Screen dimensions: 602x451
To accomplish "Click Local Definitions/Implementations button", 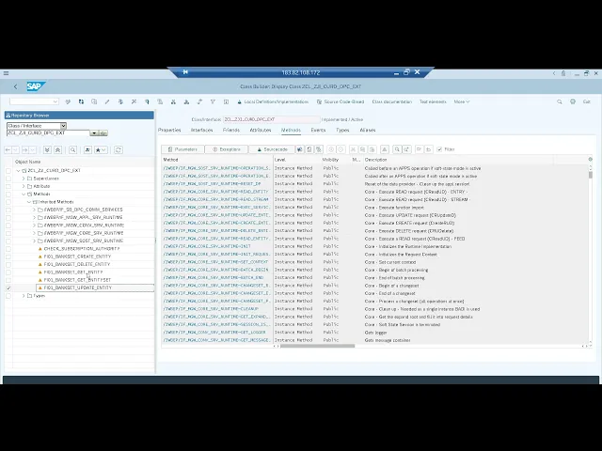I will click(273, 102).
